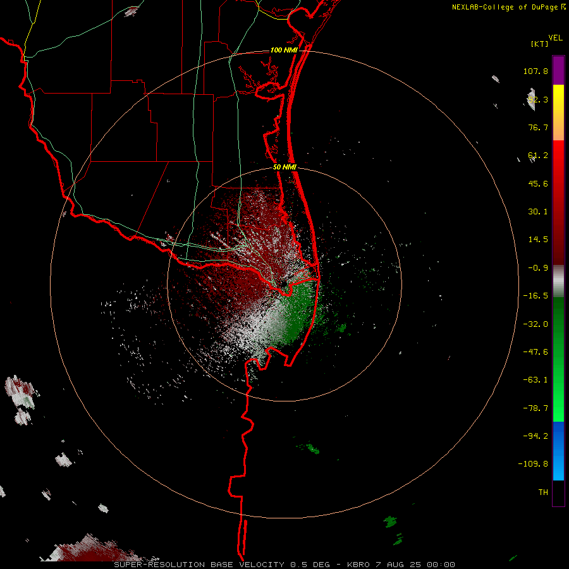Viewport: 569px width, 569px height.
Task: Click the NEXLAB-College of DuPage credit text
Action: tap(506, 7)
